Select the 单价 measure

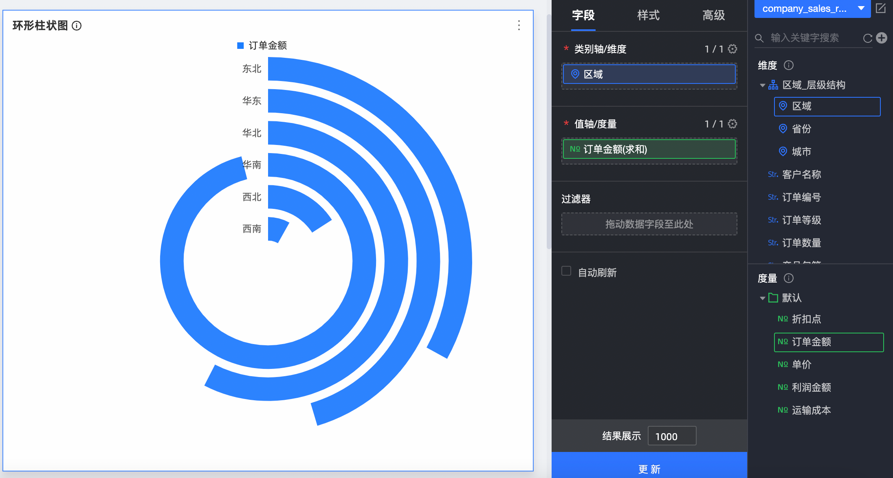click(801, 364)
